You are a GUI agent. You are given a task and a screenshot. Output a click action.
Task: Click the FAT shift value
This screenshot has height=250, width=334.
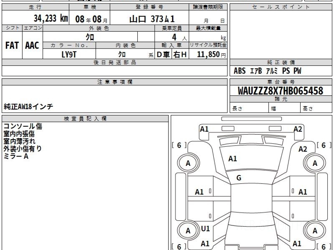coord(12,45)
